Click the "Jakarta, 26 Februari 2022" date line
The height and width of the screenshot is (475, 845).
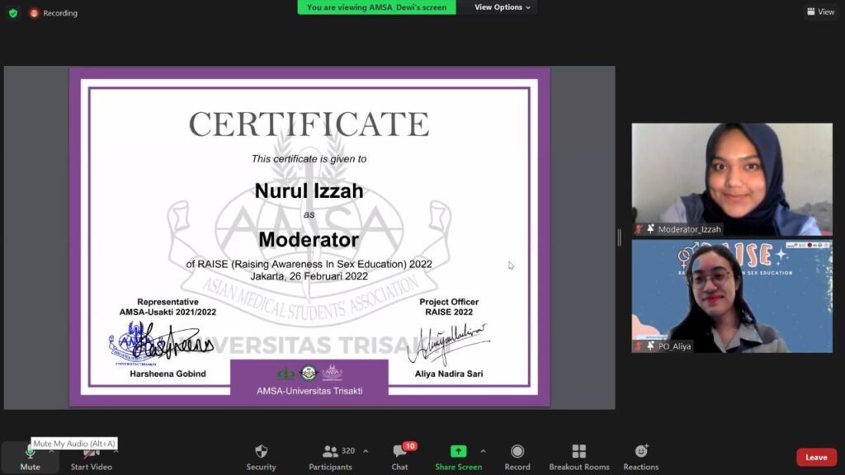tap(309, 276)
